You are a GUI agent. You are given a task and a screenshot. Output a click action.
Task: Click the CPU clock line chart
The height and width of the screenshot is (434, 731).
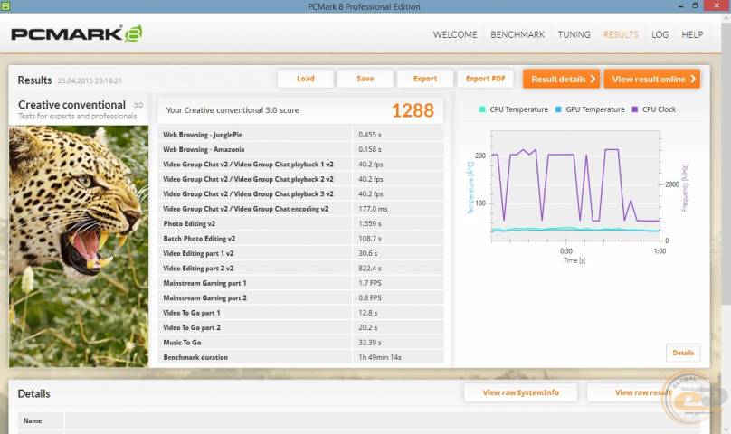point(575,185)
